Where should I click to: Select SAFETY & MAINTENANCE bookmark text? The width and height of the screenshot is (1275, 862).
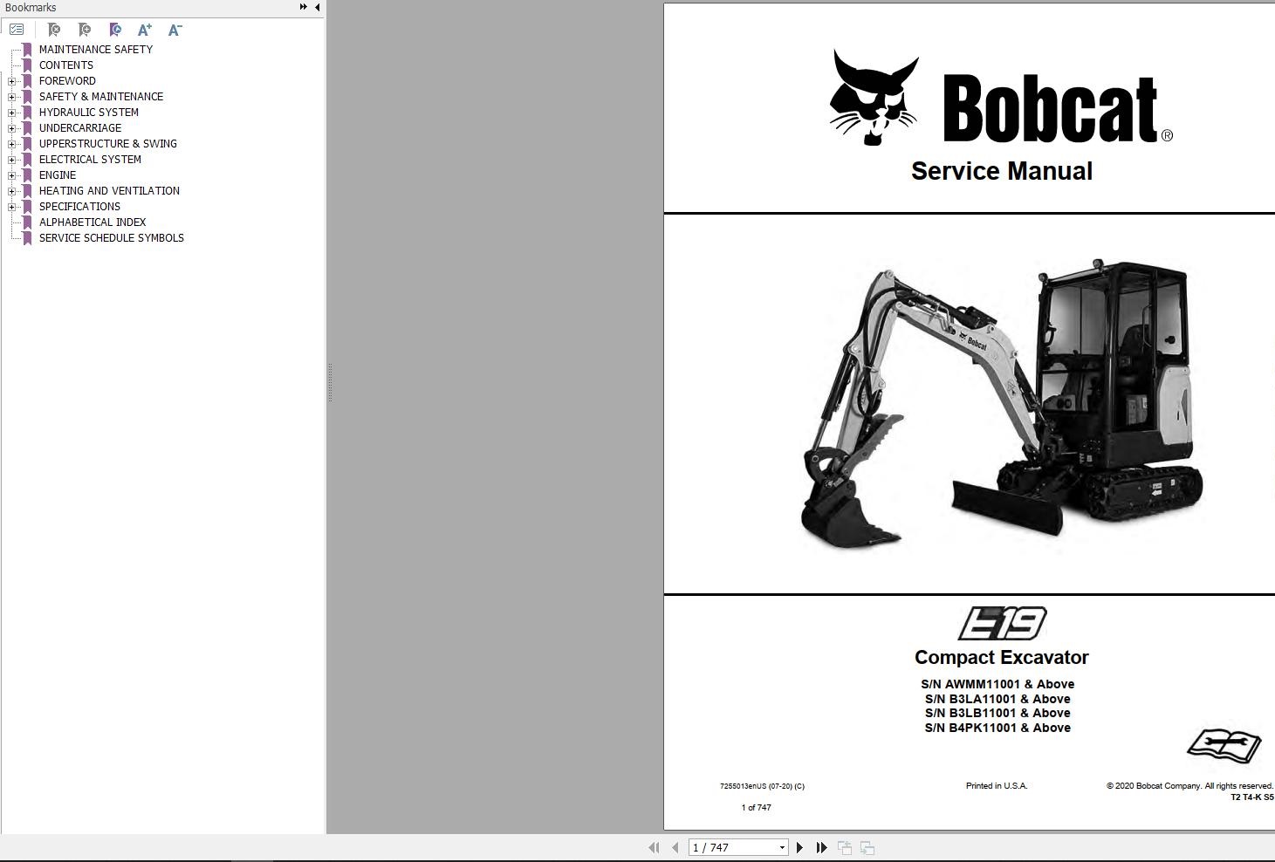point(101,97)
